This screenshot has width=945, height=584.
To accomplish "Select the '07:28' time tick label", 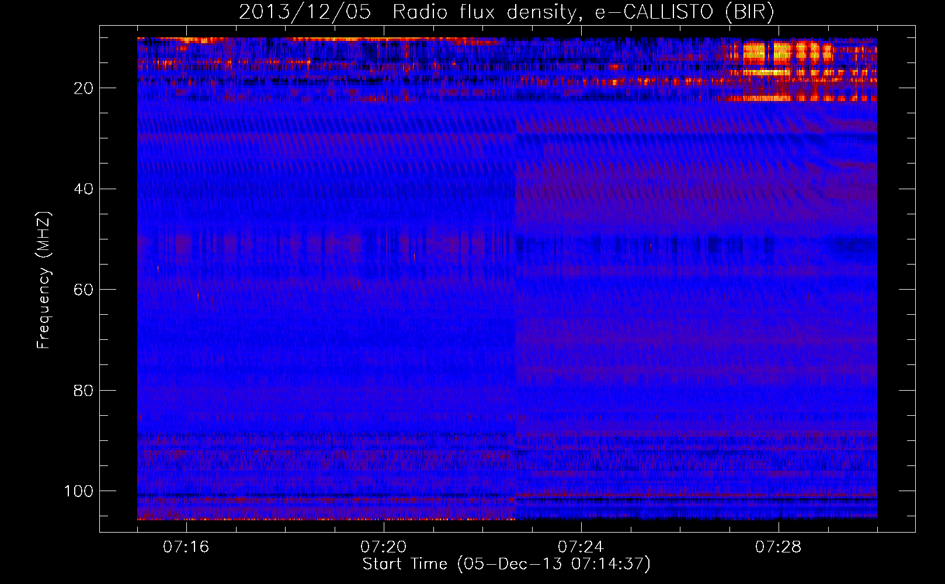I will 779,547.
